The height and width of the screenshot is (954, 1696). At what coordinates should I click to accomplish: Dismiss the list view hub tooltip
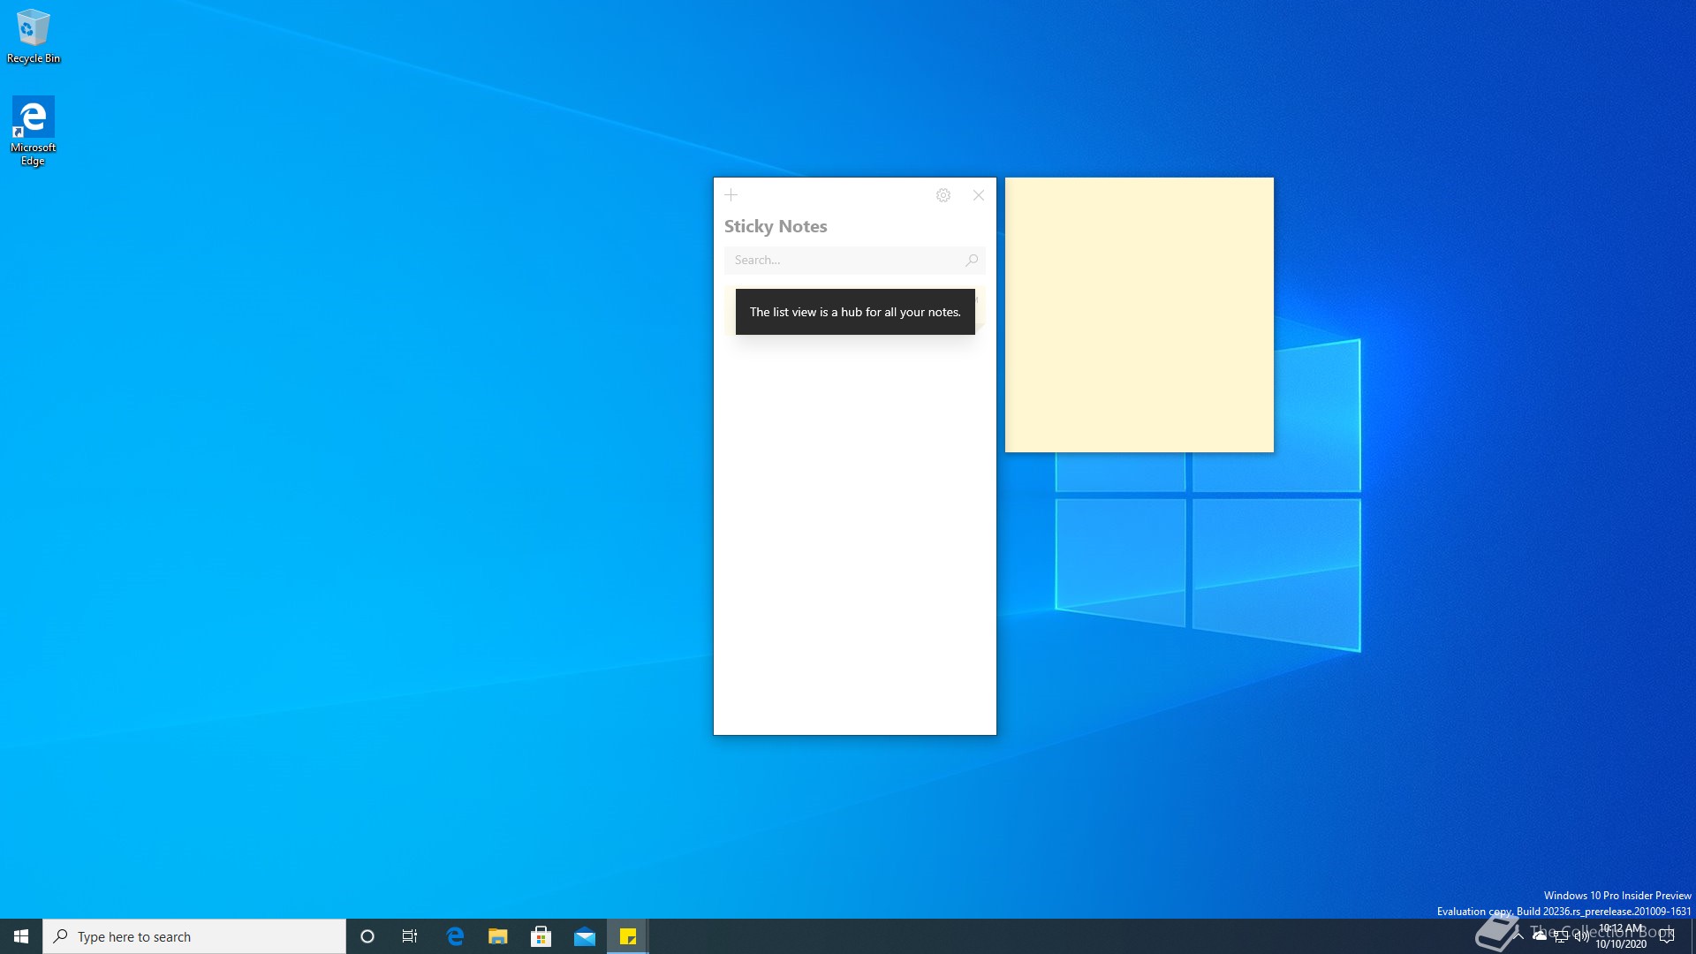tap(854, 312)
